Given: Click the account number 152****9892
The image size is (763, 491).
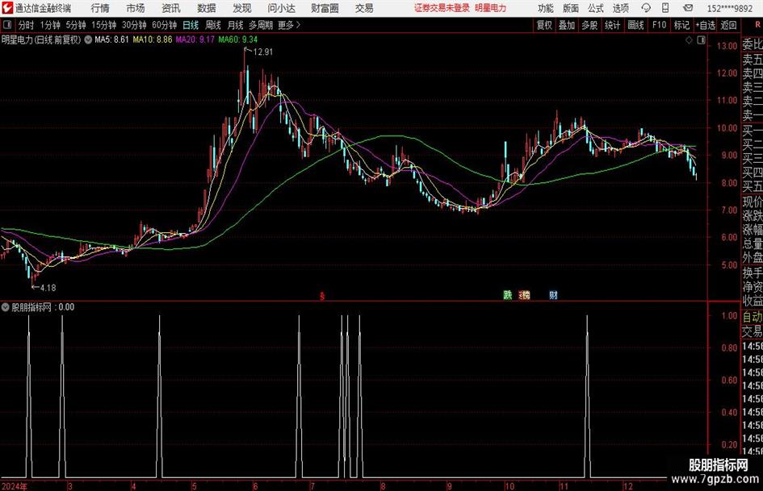Looking at the screenshot, I should (x=730, y=8).
